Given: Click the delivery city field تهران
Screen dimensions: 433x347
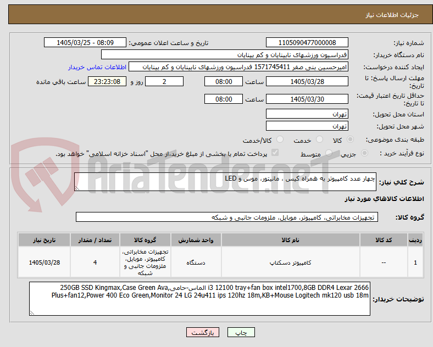Looking at the screenshot, I should tap(307, 126).
